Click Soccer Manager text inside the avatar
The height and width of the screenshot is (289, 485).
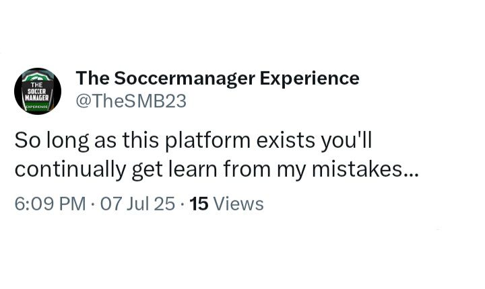[38, 91]
